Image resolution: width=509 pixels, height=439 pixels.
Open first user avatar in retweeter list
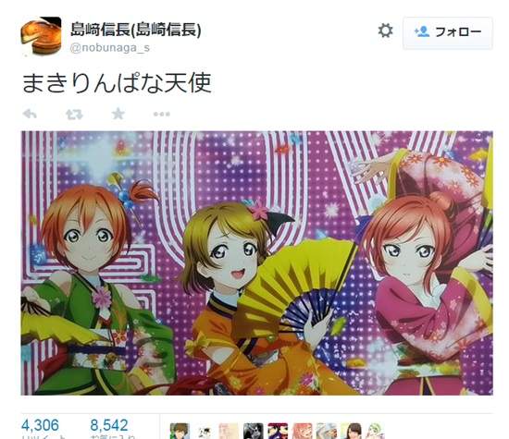[180, 432]
